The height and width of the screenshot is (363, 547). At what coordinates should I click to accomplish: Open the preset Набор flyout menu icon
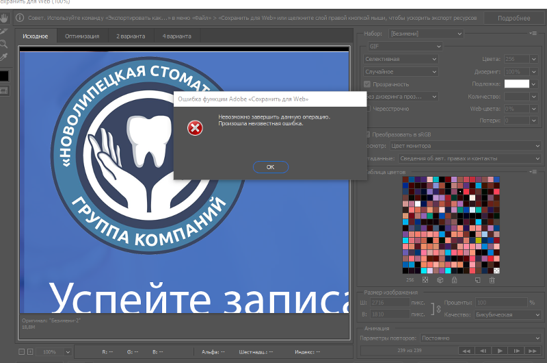coord(533,33)
